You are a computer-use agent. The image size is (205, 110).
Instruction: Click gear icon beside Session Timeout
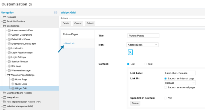click(x=9, y=62)
